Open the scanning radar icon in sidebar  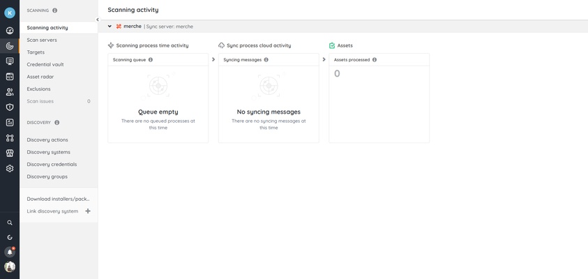(x=10, y=46)
